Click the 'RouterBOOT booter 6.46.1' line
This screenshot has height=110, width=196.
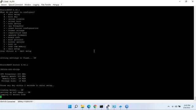coord(14,65)
